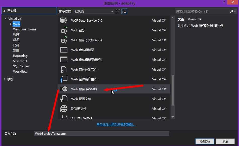239x146 pixels.
Task: Click the Web 窗体母版页(嵌套) template icon
Action: pos(64,60)
